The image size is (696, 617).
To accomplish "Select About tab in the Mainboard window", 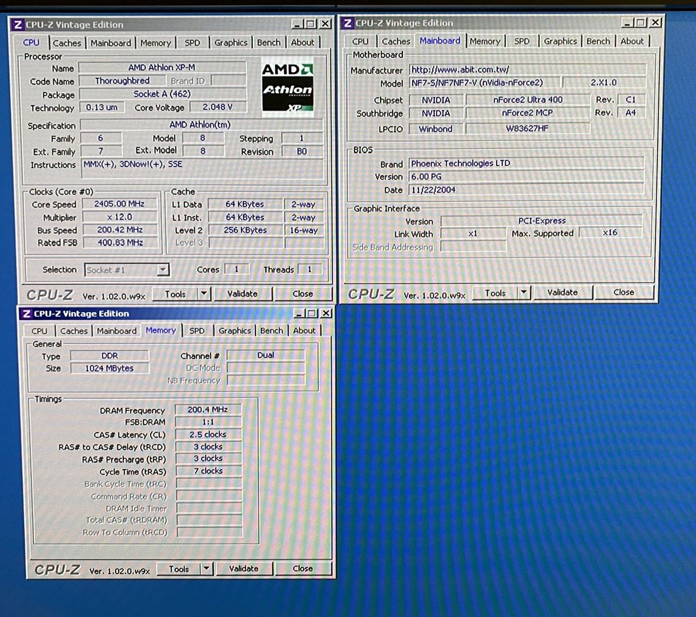I will point(632,41).
